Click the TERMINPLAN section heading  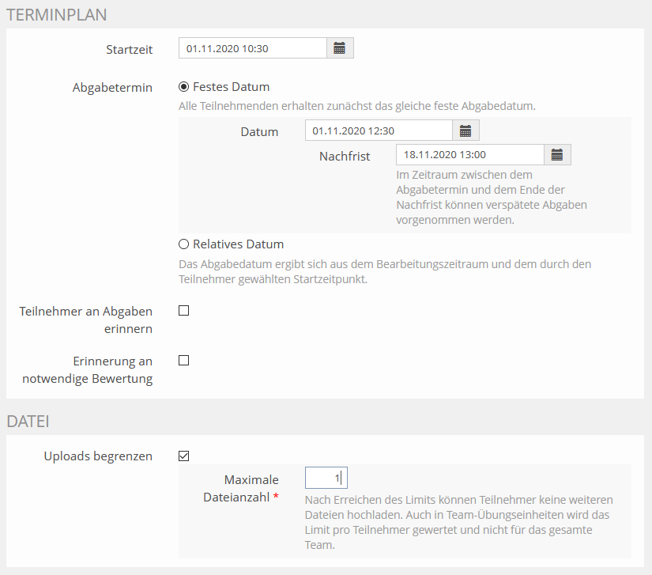tap(57, 14)
